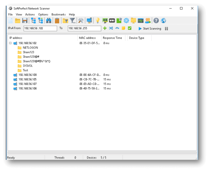Open help with question mark icon
Viewport: 209px width, 171px height.
(156, 21)
